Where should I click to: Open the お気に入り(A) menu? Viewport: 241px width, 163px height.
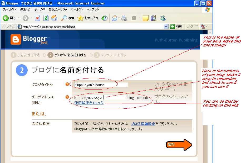click(58, 9)
